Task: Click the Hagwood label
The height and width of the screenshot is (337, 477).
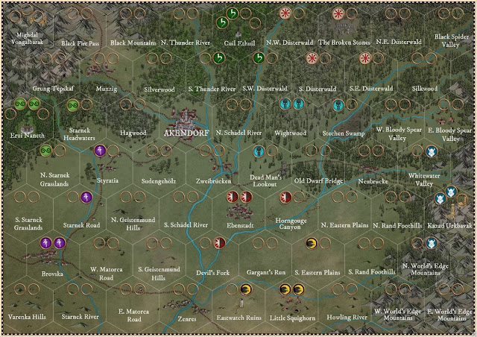Action: coord(133,133)
